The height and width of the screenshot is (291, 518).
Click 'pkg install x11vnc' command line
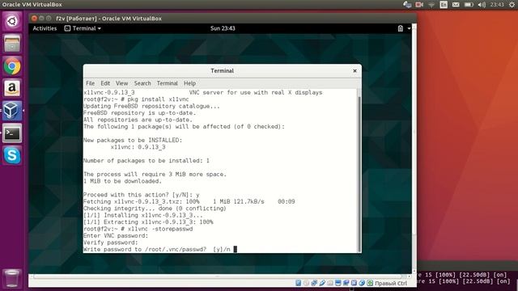(136, 99)
